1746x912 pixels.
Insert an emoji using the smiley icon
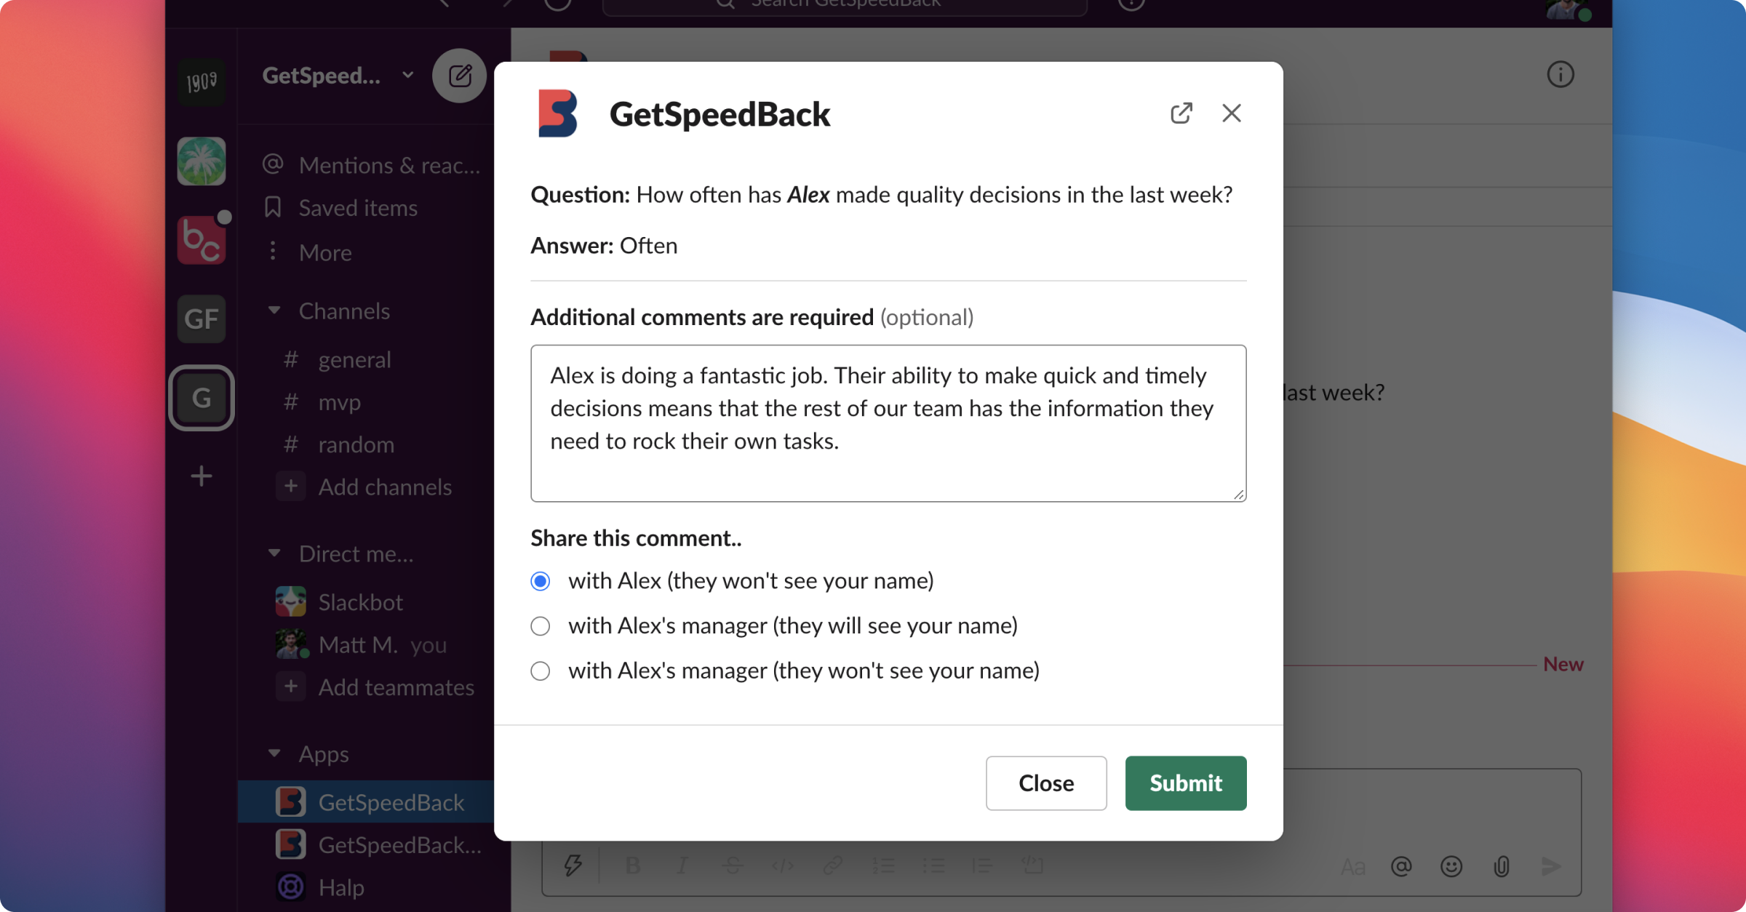(1451, 866)
